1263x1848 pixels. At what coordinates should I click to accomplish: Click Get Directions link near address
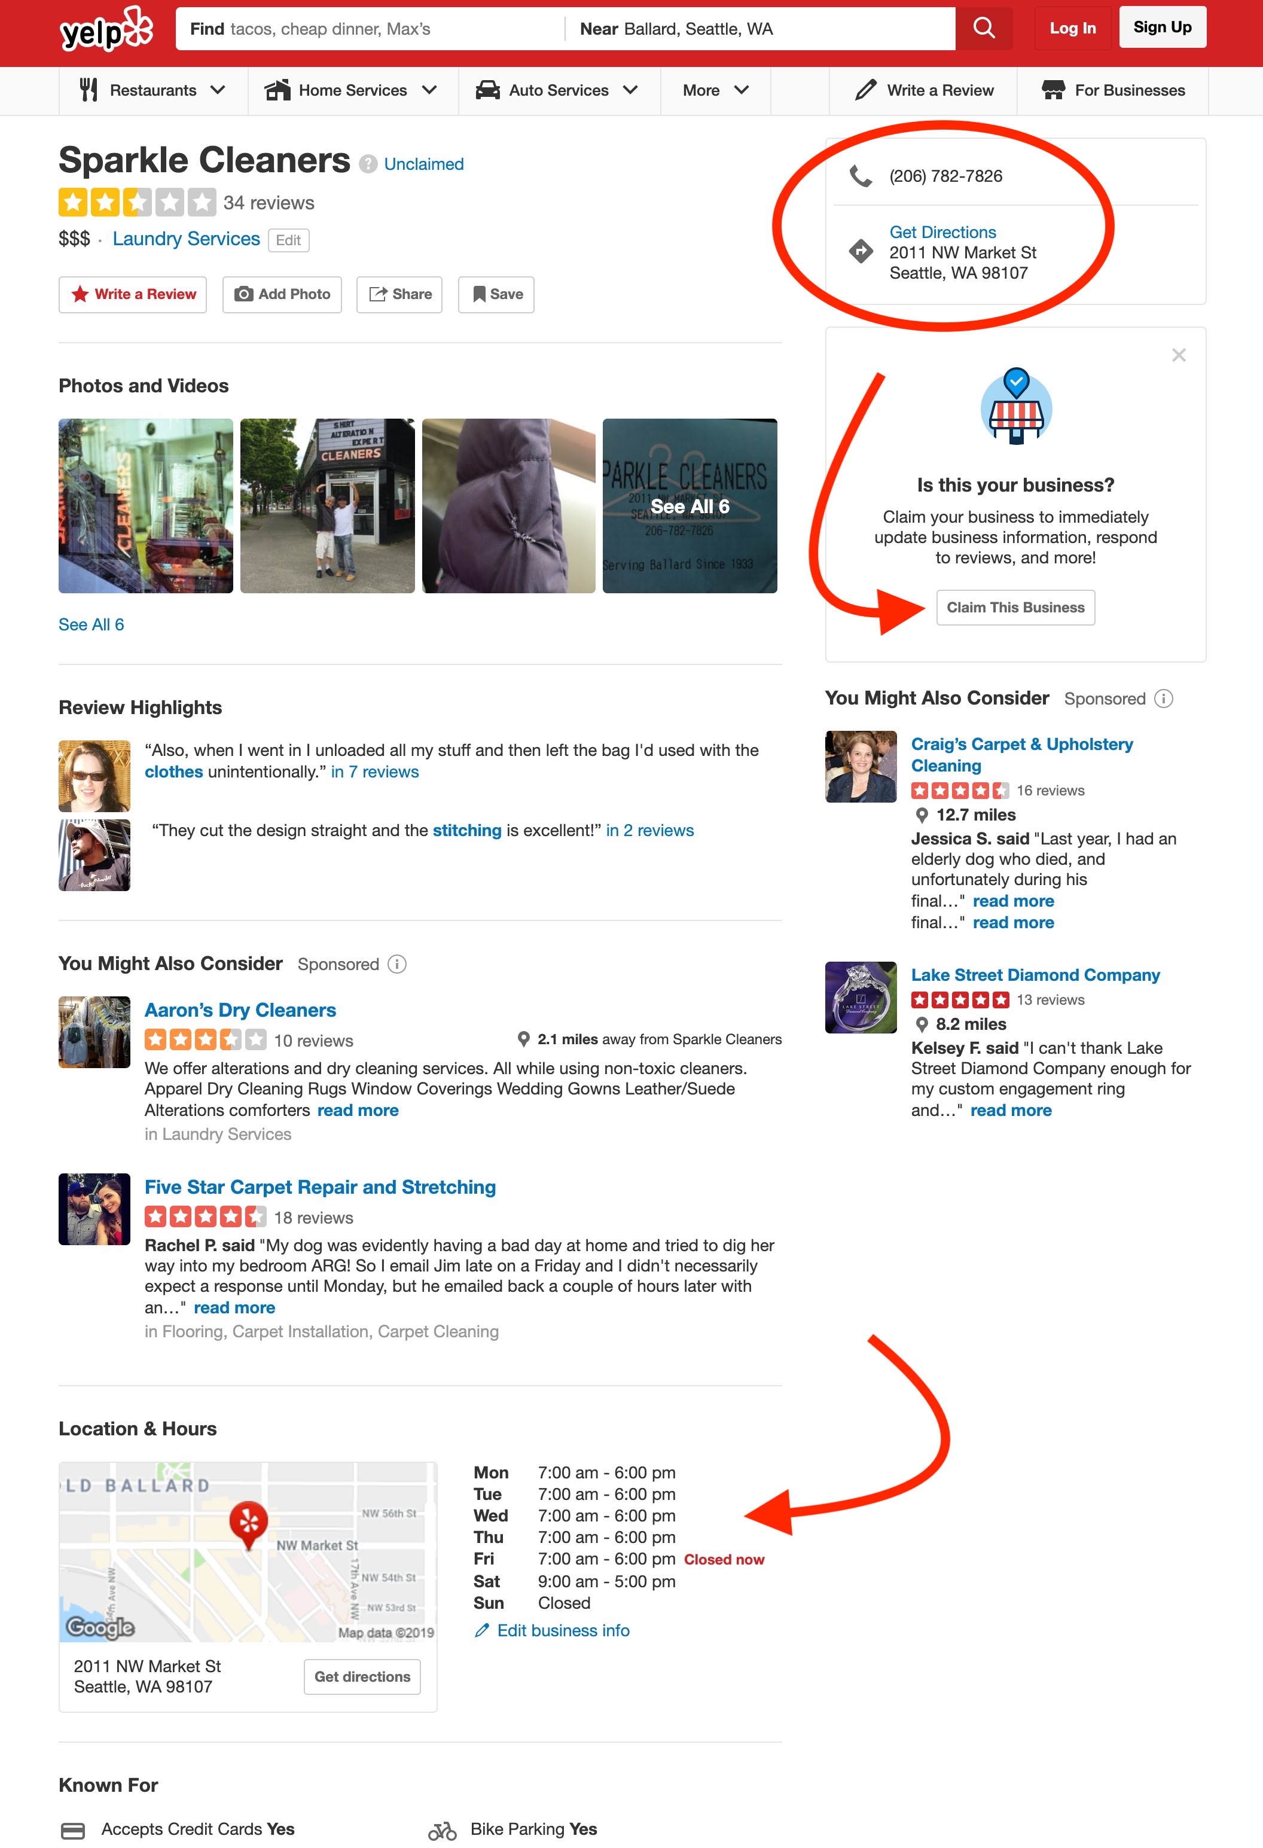[942, 232]
